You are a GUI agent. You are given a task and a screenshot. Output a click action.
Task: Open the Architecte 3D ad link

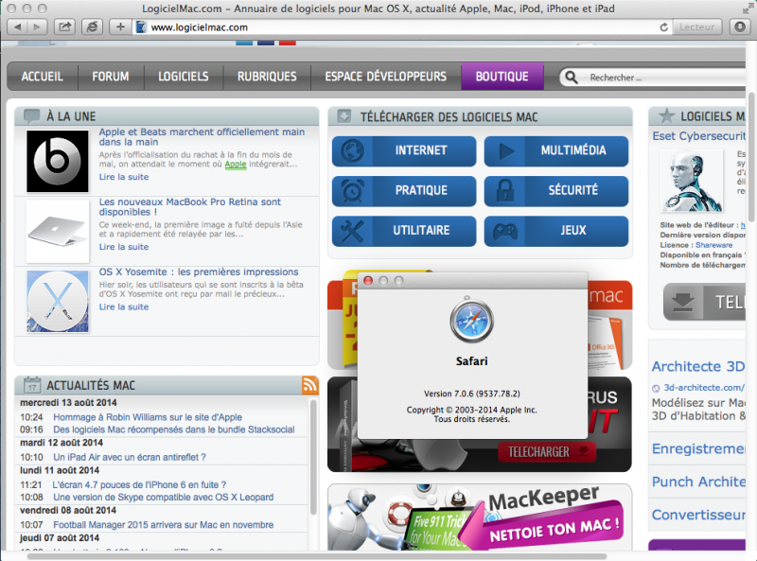click(698, 366)
